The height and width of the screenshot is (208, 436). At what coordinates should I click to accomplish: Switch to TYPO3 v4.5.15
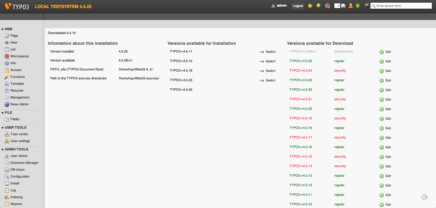pyautogui.click(x=268, y=61)
